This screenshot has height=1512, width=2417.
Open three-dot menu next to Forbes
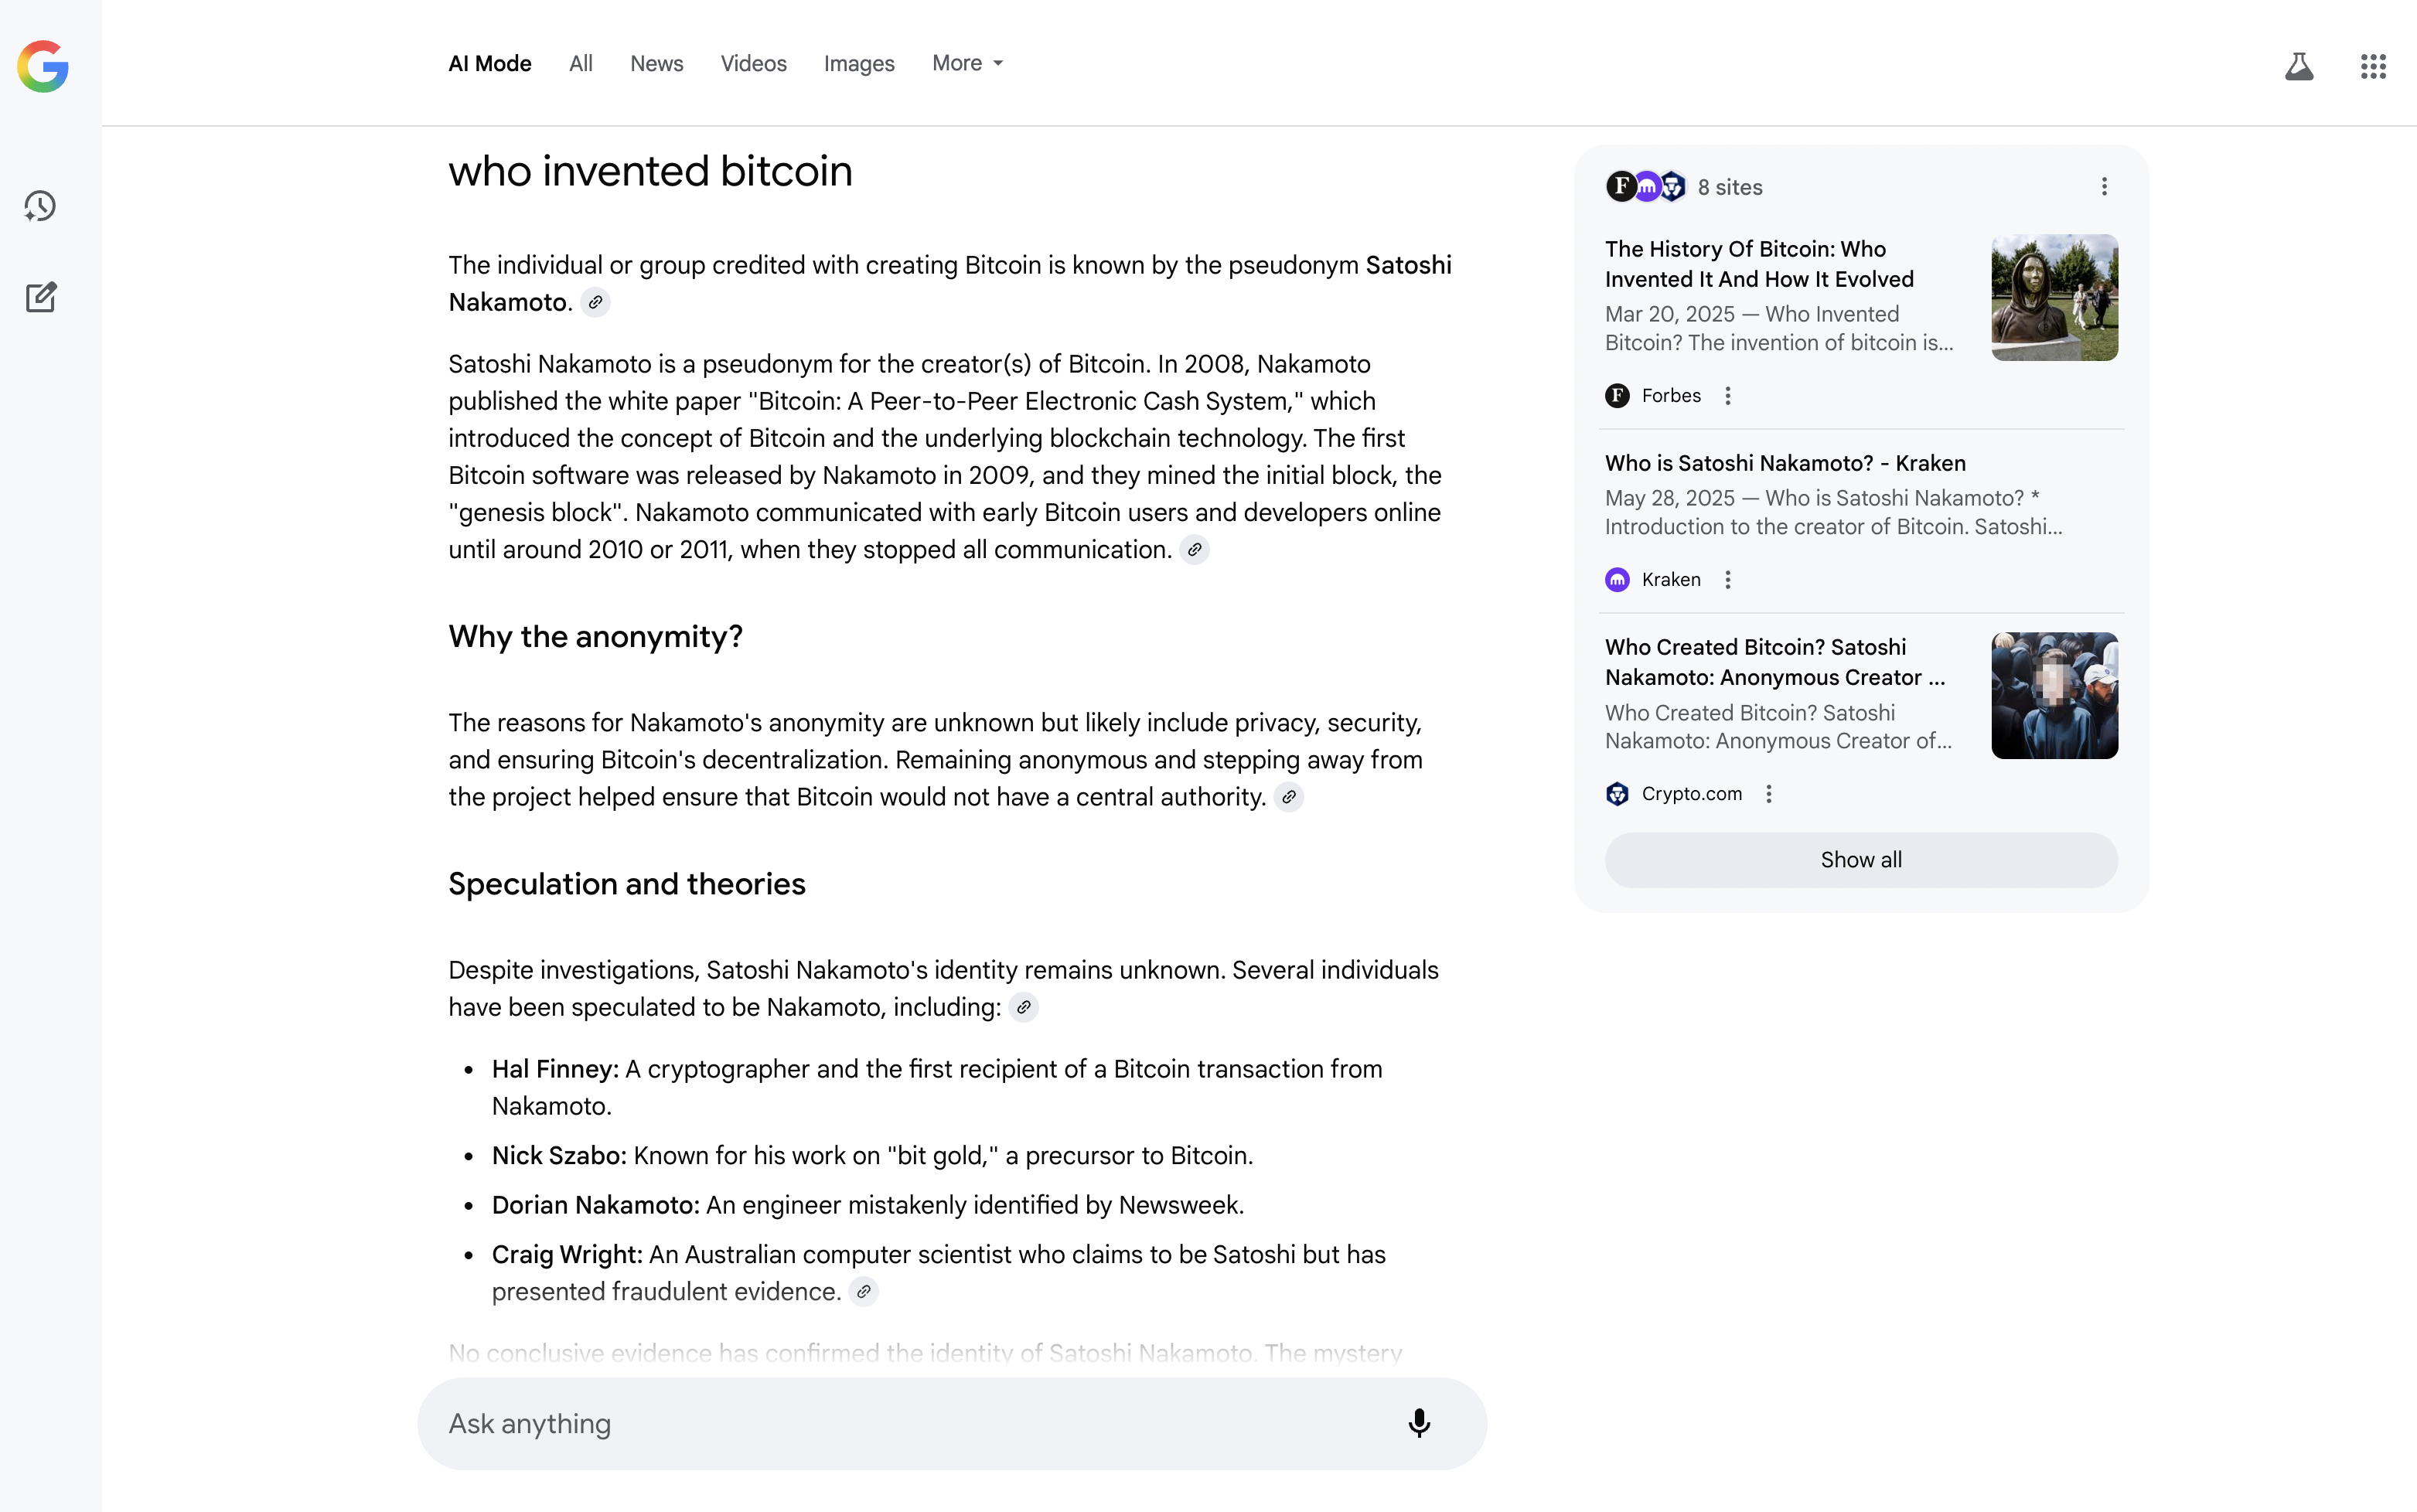(x=1727, y=396)
